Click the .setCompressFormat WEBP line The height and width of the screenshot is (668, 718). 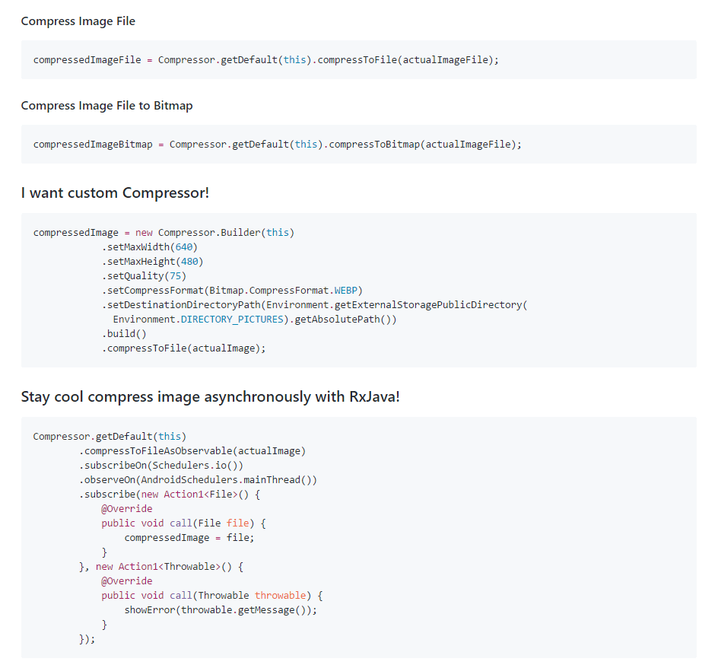pos(233,290)
